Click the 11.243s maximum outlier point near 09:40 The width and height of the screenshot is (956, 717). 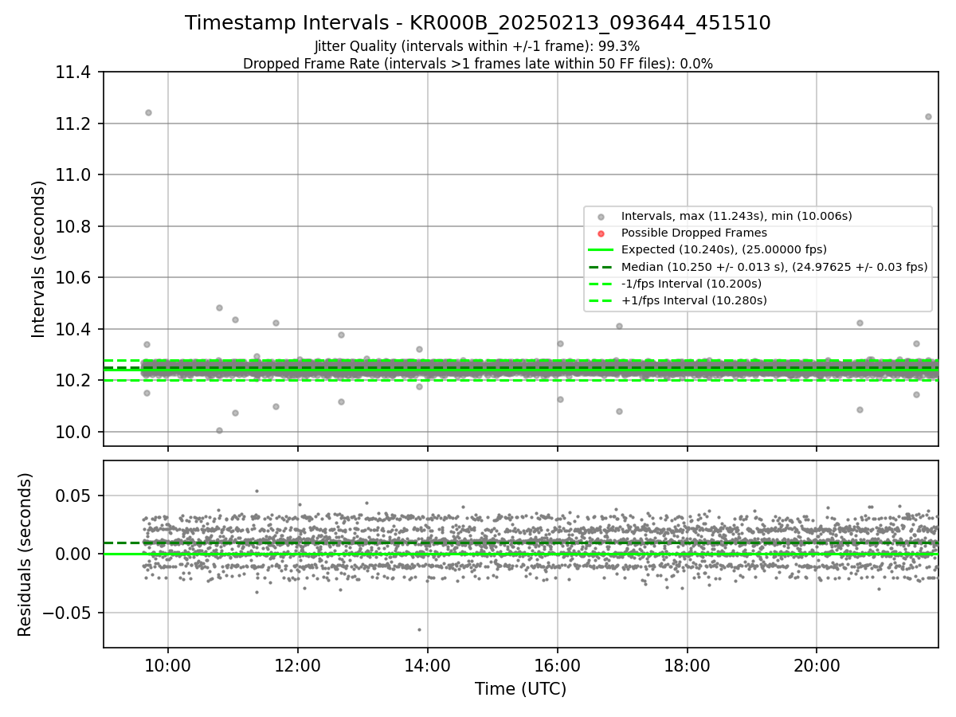click(148, 112)
